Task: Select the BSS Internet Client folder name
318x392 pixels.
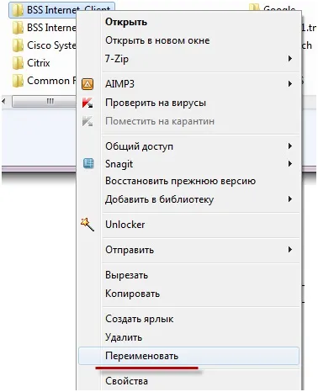Action: click(68, 10)
